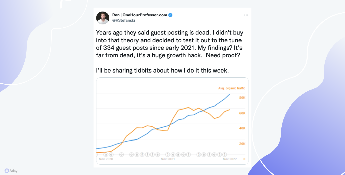Screen dimensions: 345x175
Task: Click the leftmost 'a' marker on timeline
Action: 137,154
